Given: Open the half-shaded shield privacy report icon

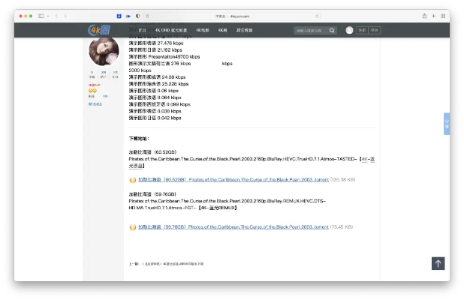Looking at the screenshot, I should [x=137, y=16].
